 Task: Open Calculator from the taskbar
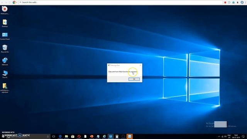point(117,136)
